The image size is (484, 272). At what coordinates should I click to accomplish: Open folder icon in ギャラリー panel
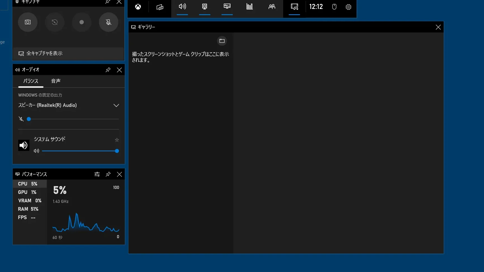pos(222,41)
